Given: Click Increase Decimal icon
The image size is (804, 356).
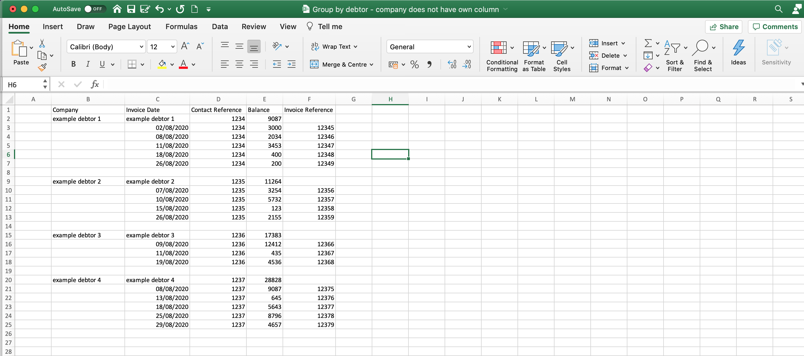Looking at the screenshot, I should (452, 64).
